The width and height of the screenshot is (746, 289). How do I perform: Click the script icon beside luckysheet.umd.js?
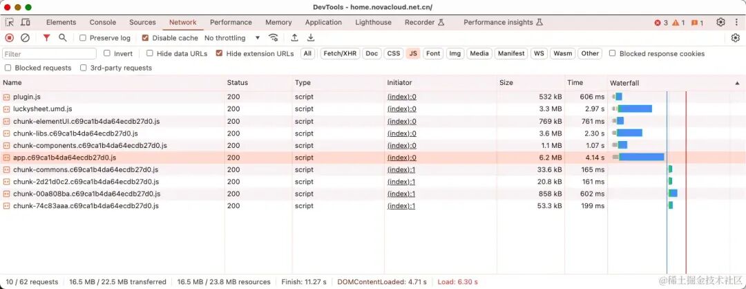(x=7, y=109)
